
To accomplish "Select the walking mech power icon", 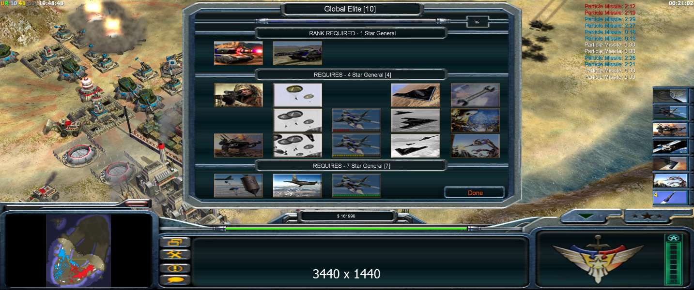I will click(239, 145).
